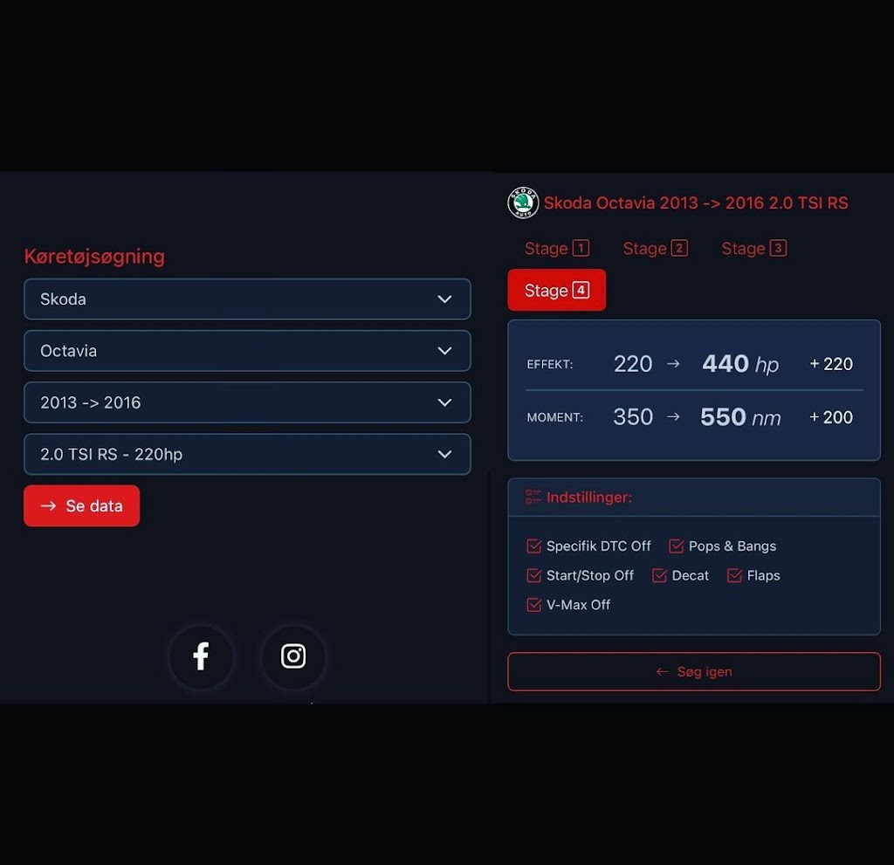Image resolution: width=894 pixels, height=865 pixels.
Task: Select the Stage 4 tab
Action: pos(556,291)
